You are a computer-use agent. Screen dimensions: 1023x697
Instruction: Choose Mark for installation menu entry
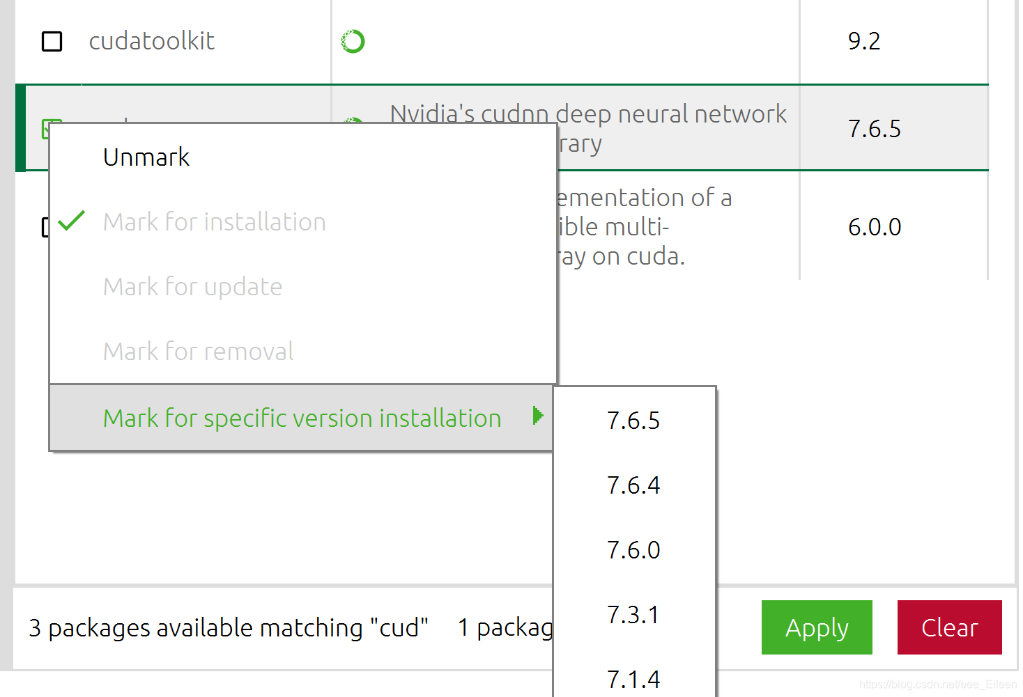303,222
